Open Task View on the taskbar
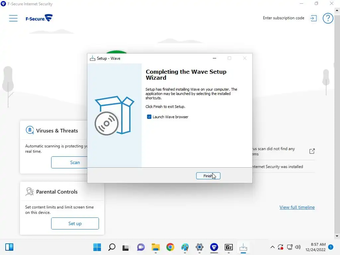Screen dimensions: 340x255 coord(126,247)
